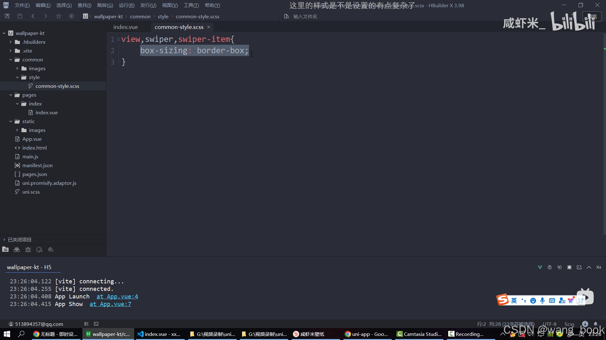This screenshot has height=340, width=606.
Task: Open index.vue in the project tree
Action: [46, 112]
